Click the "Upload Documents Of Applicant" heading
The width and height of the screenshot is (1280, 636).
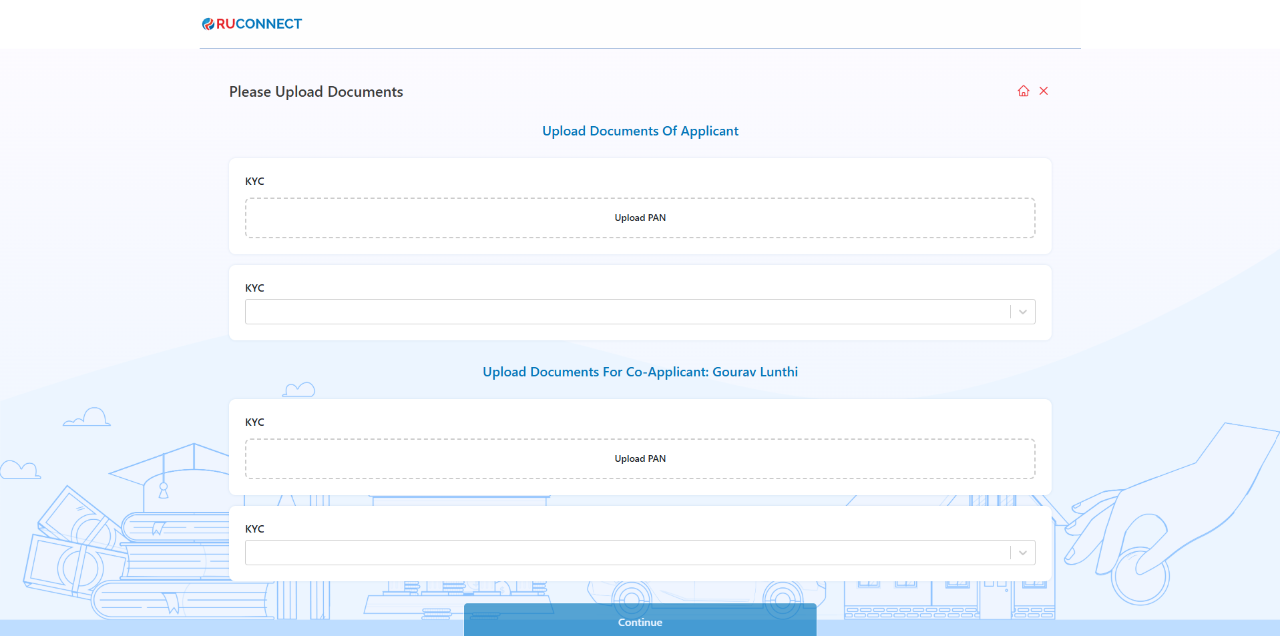tap(640, 131)
